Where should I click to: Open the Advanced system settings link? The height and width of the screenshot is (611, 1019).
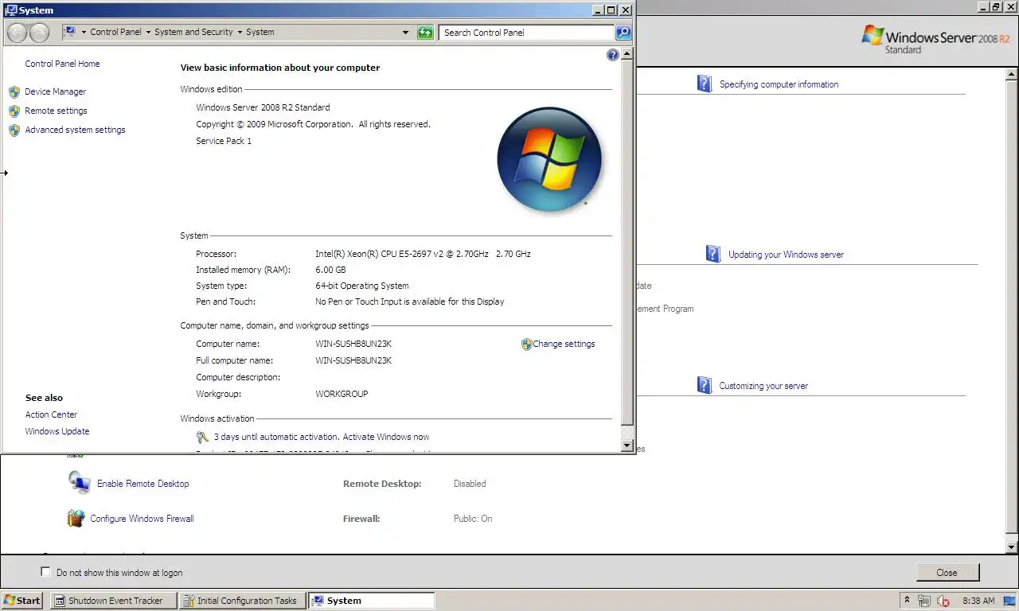75,130
